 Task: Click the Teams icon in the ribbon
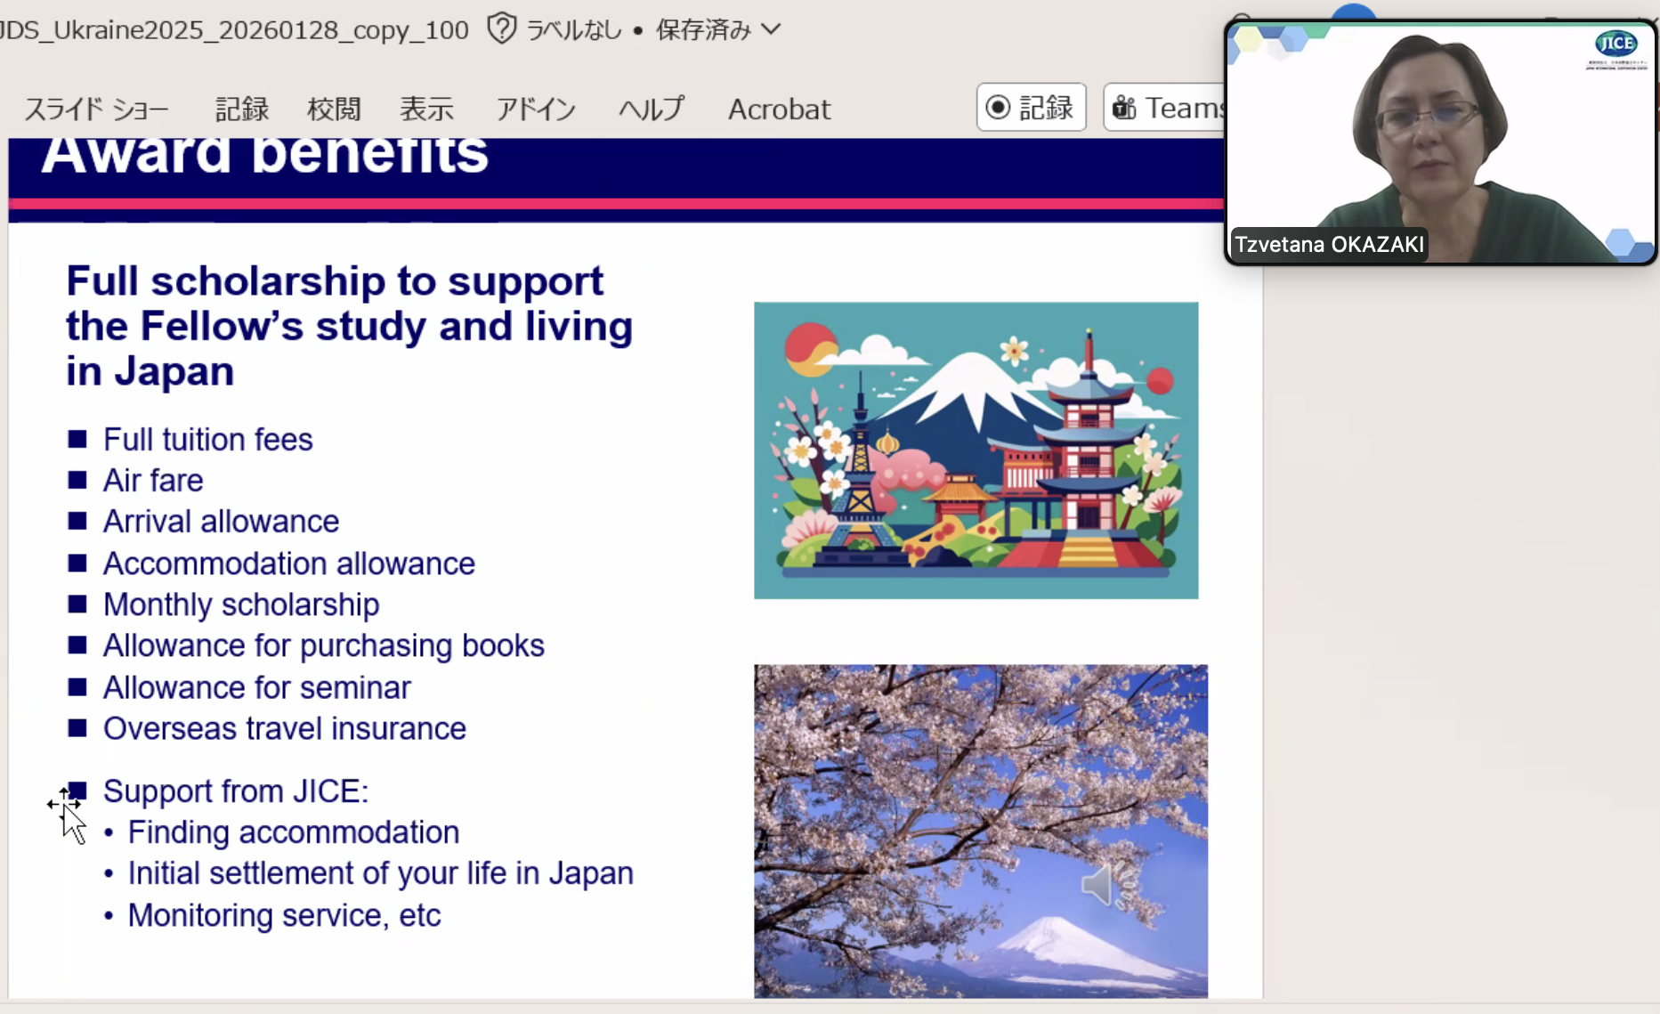(x=1124, y=108)
